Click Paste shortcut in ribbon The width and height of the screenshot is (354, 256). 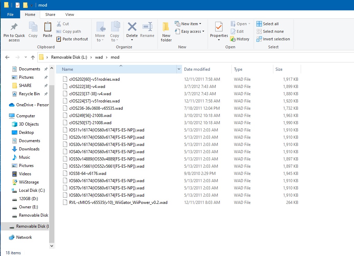(x=72, y=39)
